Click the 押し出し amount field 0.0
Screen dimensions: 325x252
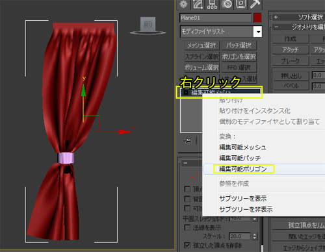point(318,75)
